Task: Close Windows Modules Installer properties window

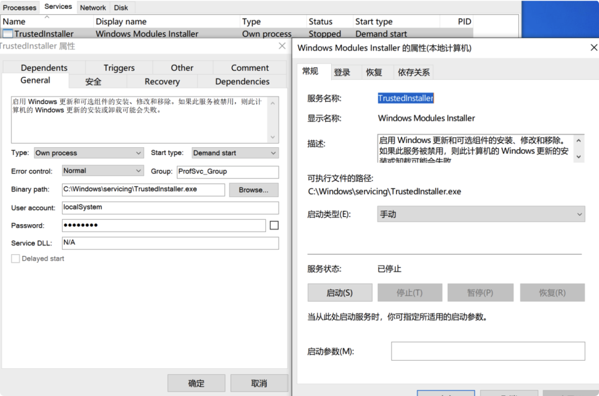Action: pyautogui.click(x=593, y=48)
